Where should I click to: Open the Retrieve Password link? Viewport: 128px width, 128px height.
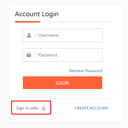tap(86, 71)
